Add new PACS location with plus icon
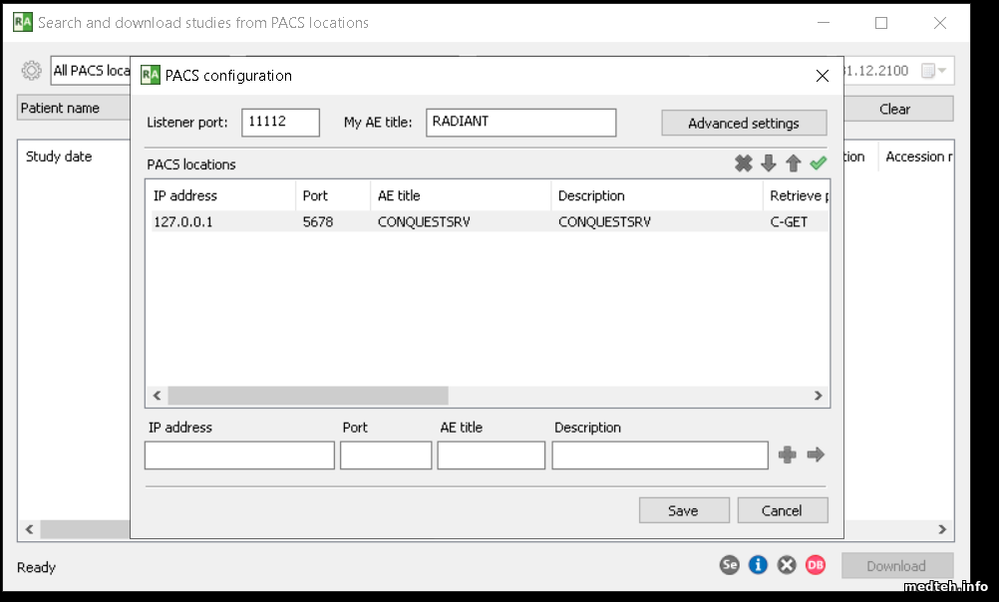Viewport: 999px width, 602px height. [788, 455]
